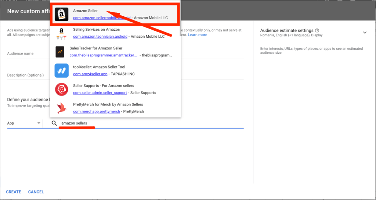Click the tool4seller blue app icon
This screenshot has height=200, width=376.
[x=61, y=70]
